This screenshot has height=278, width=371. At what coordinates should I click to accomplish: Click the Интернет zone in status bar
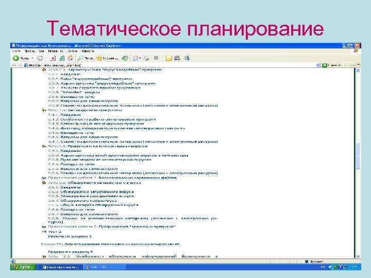coord(314,262)
